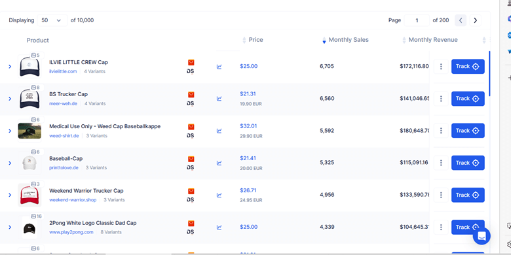
Task: Expand the Weekend Warrior Trucker Cap row
Action: (x=10, y=195)
